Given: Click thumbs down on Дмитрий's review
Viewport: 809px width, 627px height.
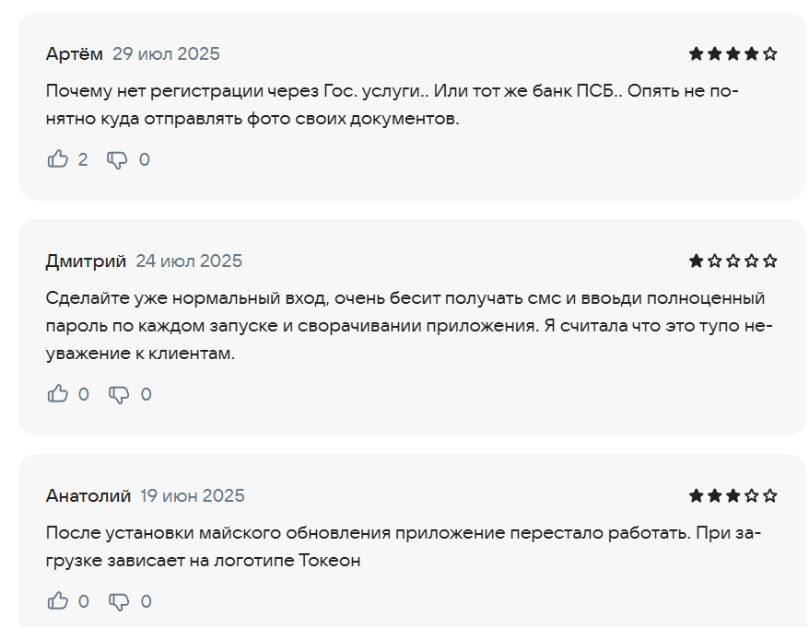Looking at the screenshot, I should click(119, 395).
